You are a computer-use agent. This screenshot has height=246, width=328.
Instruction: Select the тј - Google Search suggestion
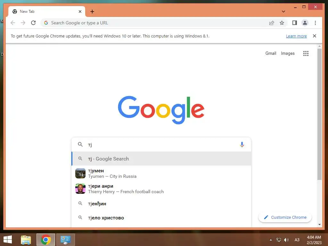(161, 159)
